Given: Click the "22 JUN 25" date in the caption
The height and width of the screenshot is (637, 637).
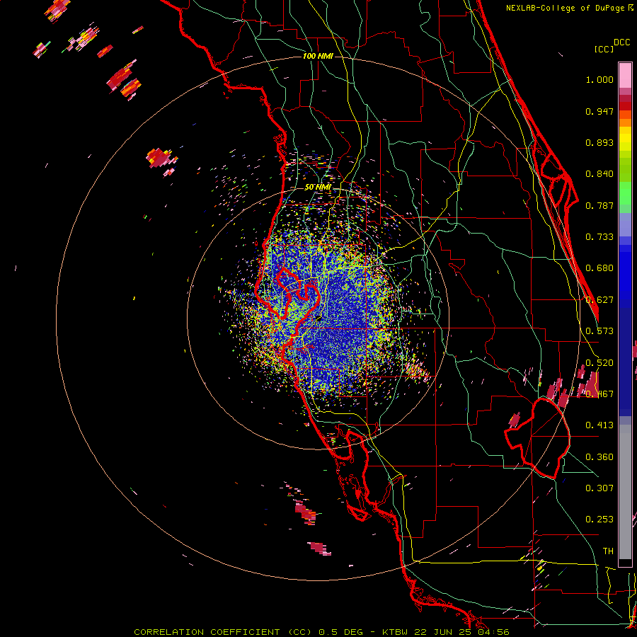Looking at the screenshot, I should pos(442,632).
